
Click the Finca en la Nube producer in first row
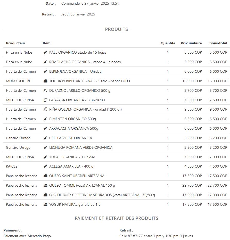(19, 52)
